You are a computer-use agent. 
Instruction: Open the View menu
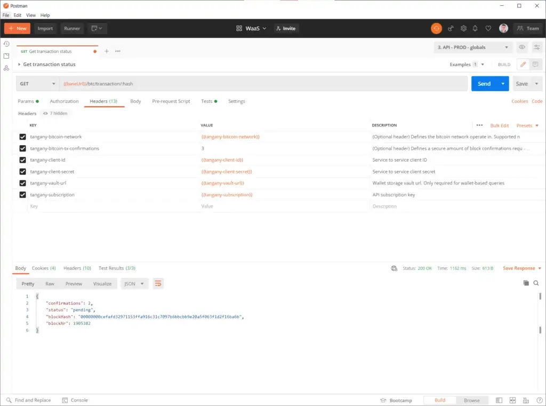point(30,15)
